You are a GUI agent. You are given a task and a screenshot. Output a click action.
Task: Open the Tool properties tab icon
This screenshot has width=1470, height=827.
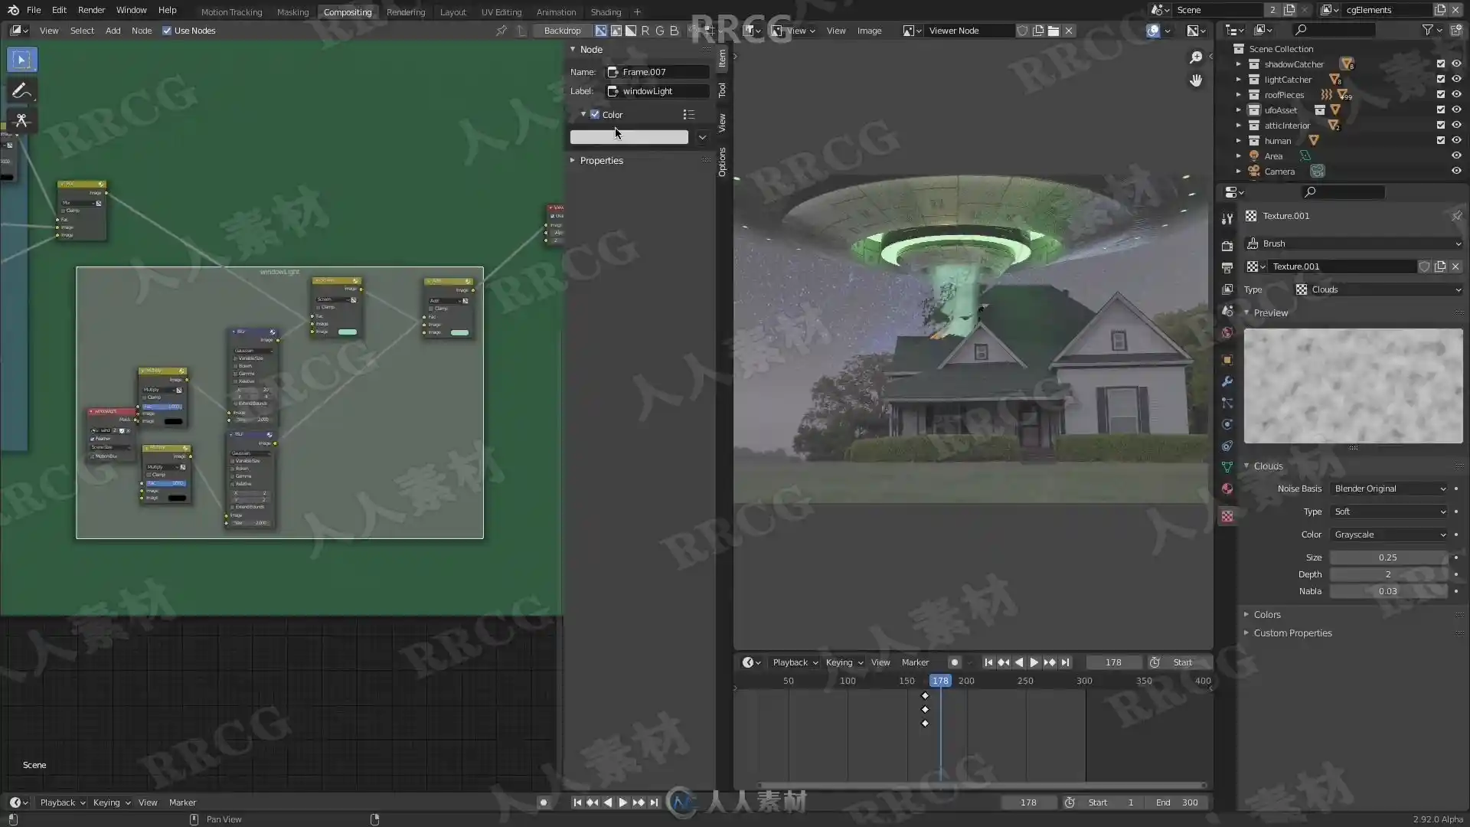1227,218
